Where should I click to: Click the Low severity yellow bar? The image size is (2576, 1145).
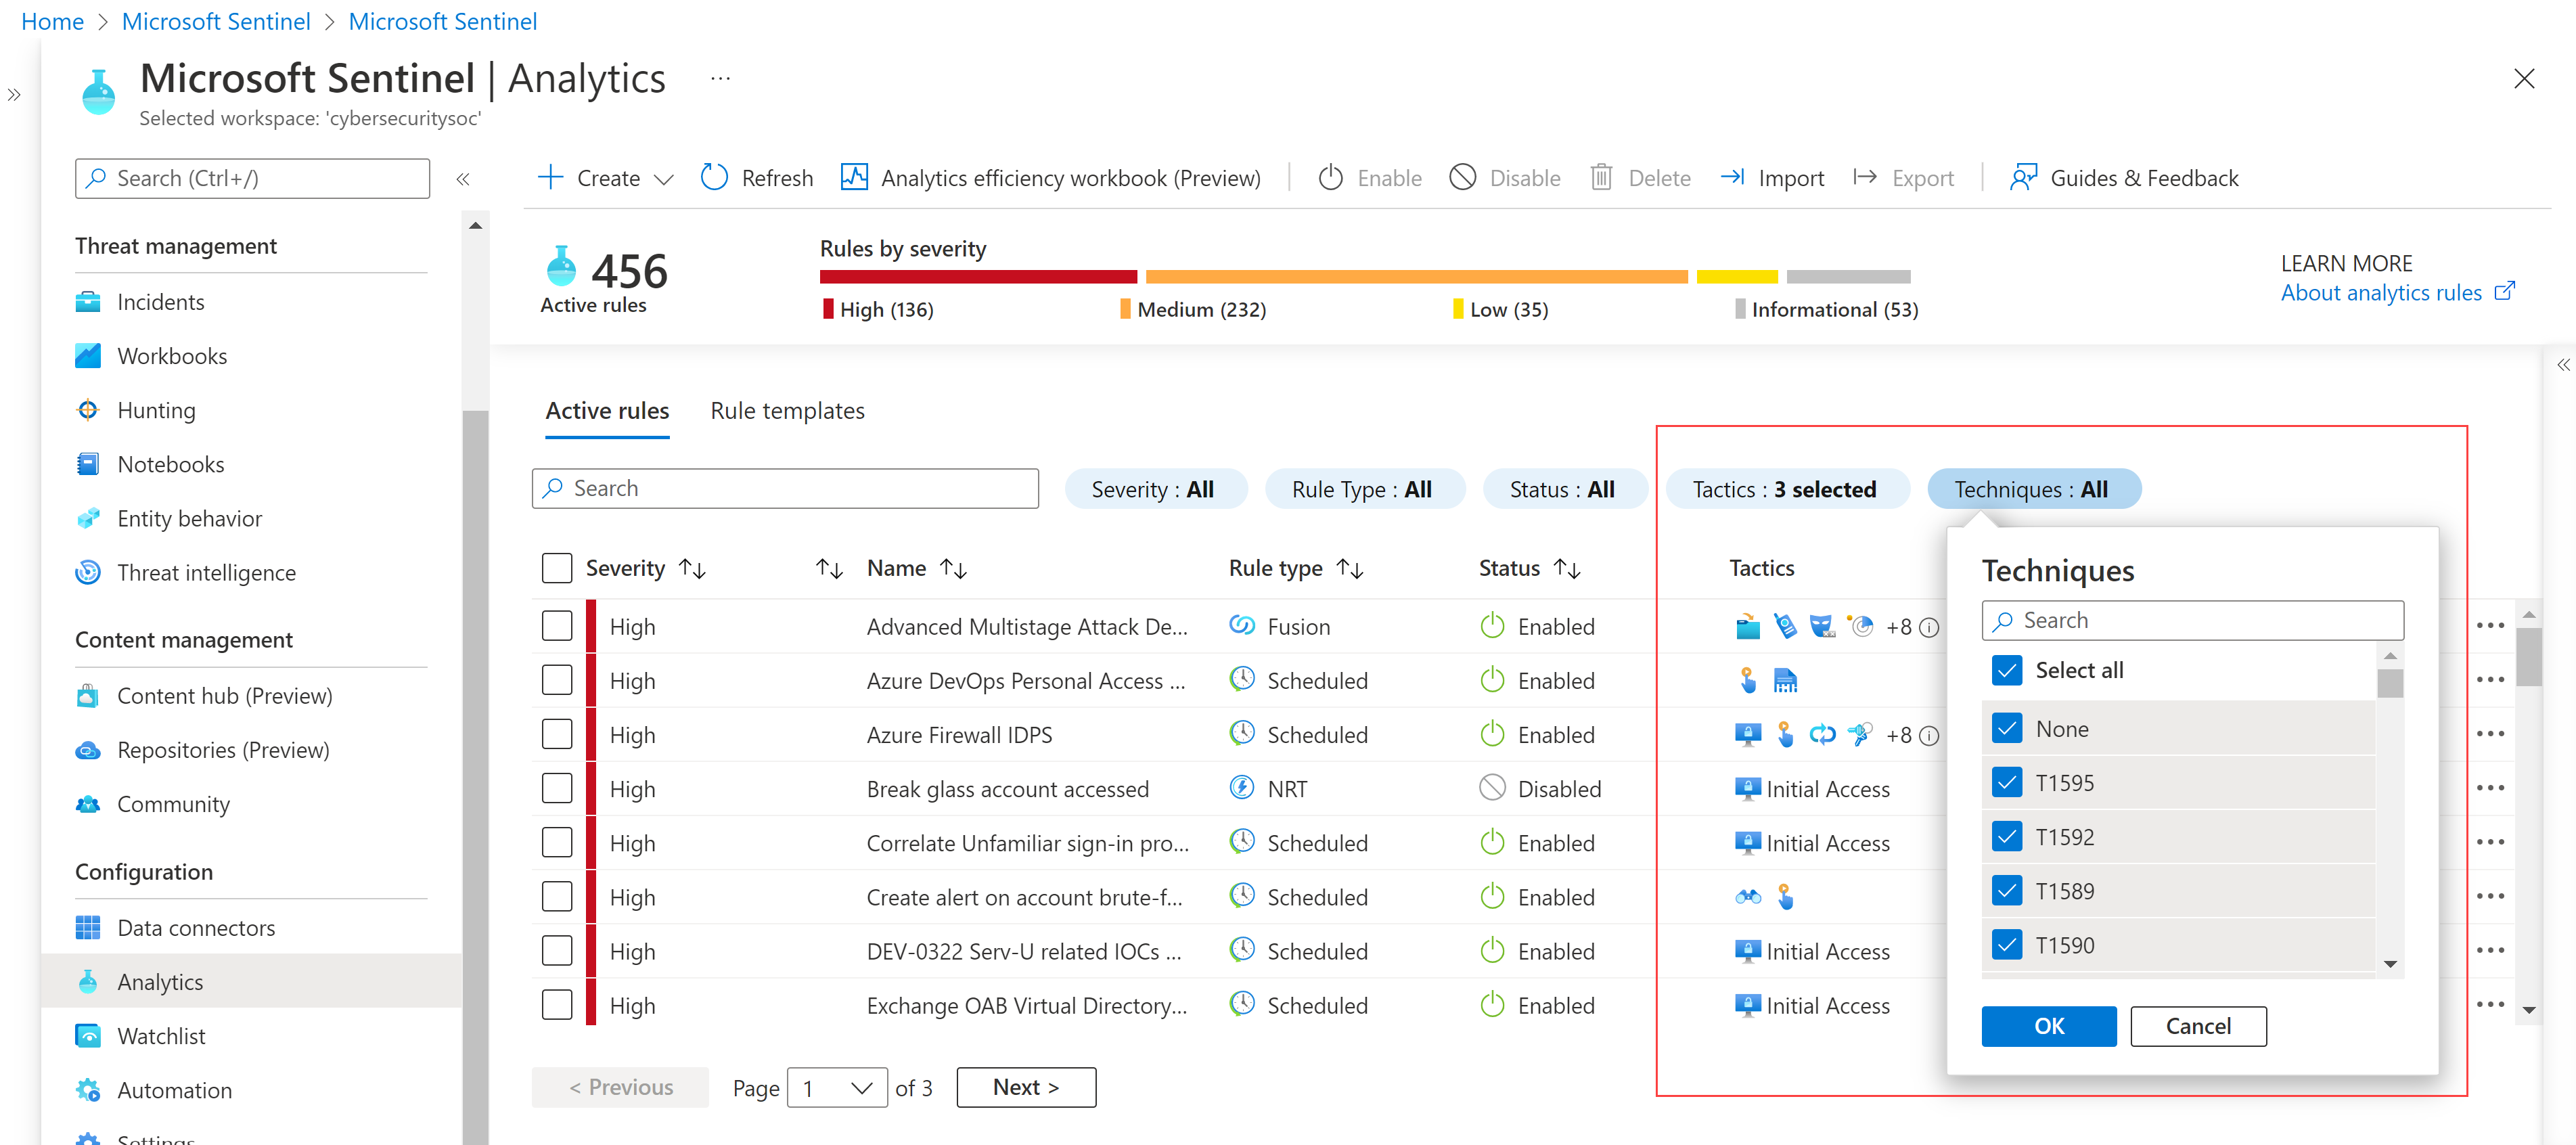point(1737,276)
